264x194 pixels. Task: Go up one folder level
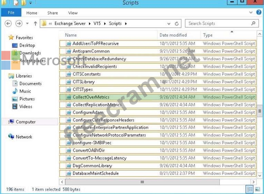point(35,24)
